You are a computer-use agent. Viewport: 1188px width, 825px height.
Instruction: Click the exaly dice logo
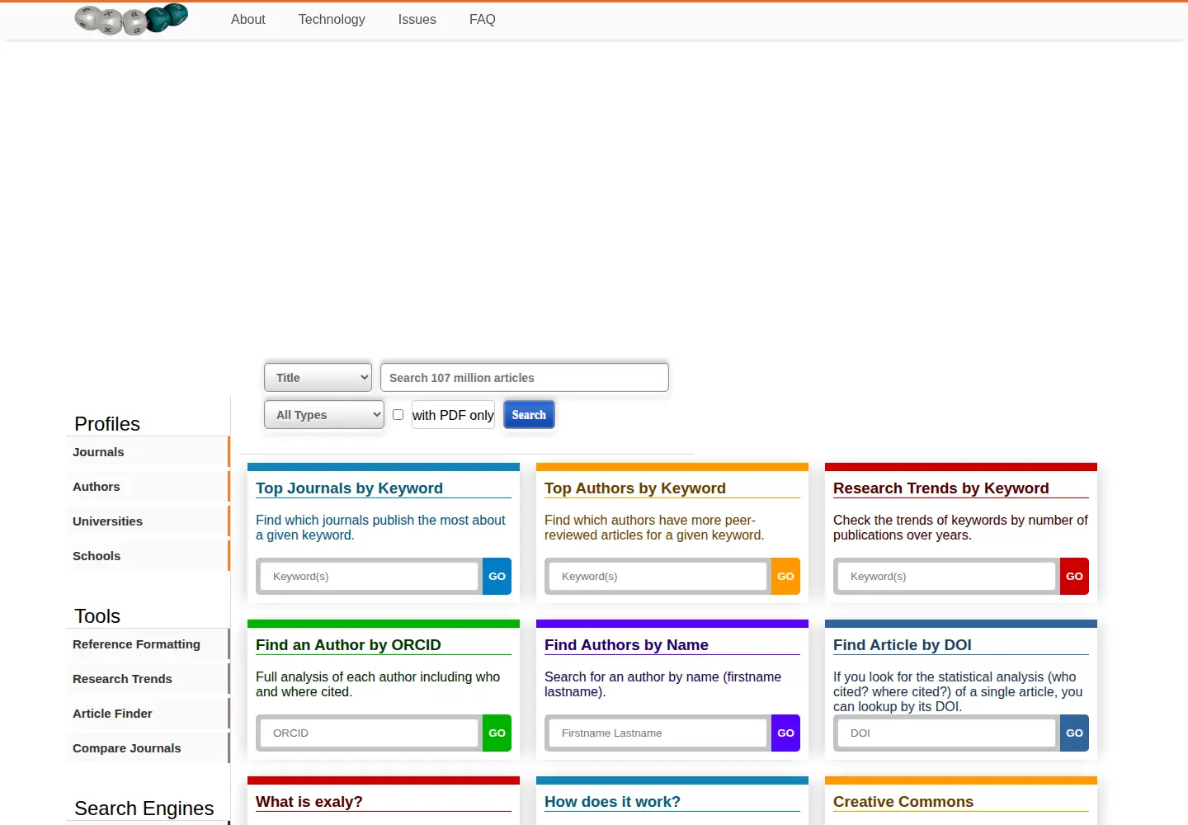(x=131, y=19)
